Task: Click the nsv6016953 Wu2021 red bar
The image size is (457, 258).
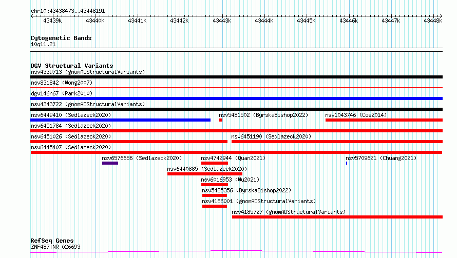Action: [x=215, y=185]
